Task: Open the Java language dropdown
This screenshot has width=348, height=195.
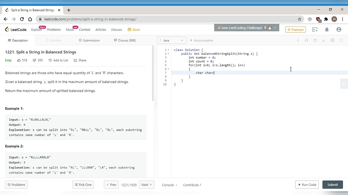Action: [172, 40]
